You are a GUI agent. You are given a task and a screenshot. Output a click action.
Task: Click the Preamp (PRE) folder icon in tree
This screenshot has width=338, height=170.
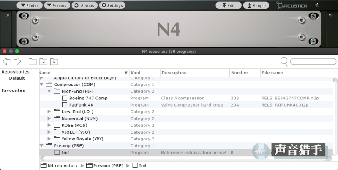[x=49, y=145]
